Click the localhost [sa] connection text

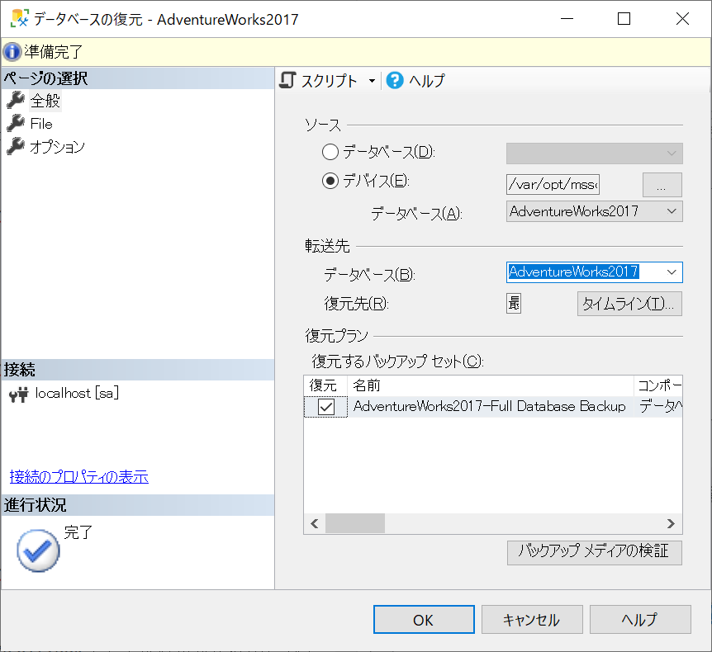click(x=77, y=393)
